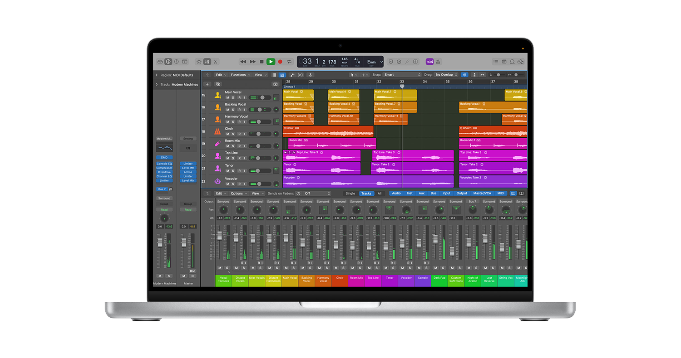Open the Tuner fork icon
Image resolution: width=681 pixels, height=358 pixels.
click(407, 62)
